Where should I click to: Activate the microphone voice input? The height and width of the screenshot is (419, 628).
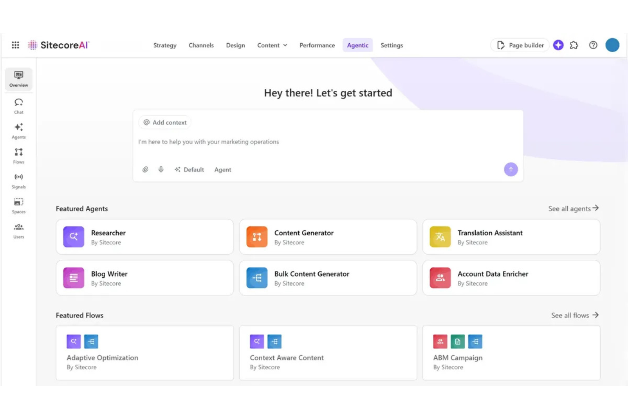(161, 169)
